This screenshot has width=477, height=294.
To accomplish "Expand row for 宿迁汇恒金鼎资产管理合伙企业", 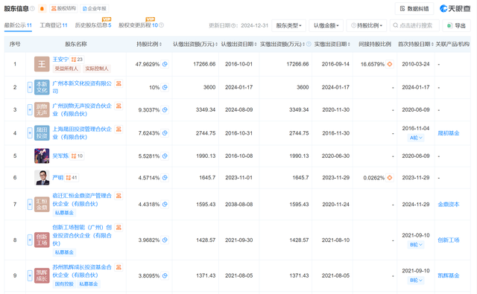I will 30,205.
